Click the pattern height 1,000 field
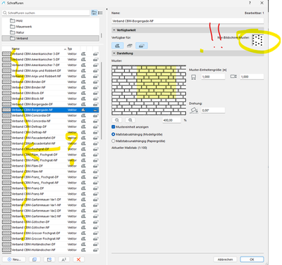 pyautogui.click(x=252, y=77)
